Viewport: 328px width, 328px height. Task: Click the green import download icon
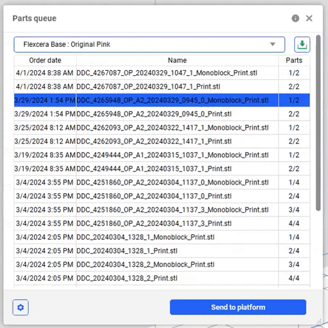(302, 44)
